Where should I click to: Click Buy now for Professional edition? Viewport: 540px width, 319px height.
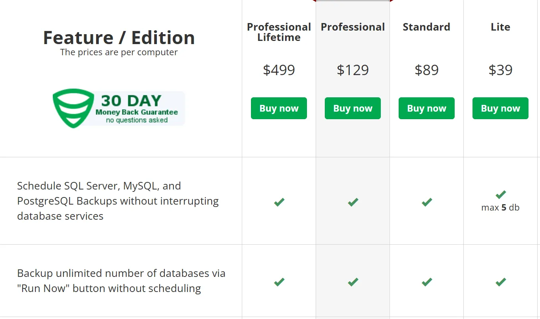[353, 108]
